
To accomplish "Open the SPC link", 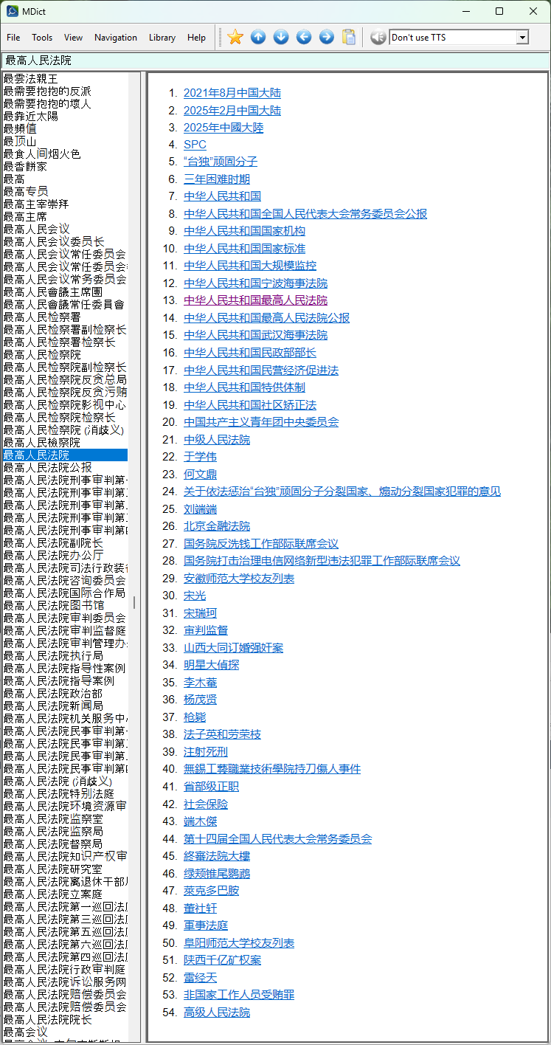I will (x=195, y=145).
